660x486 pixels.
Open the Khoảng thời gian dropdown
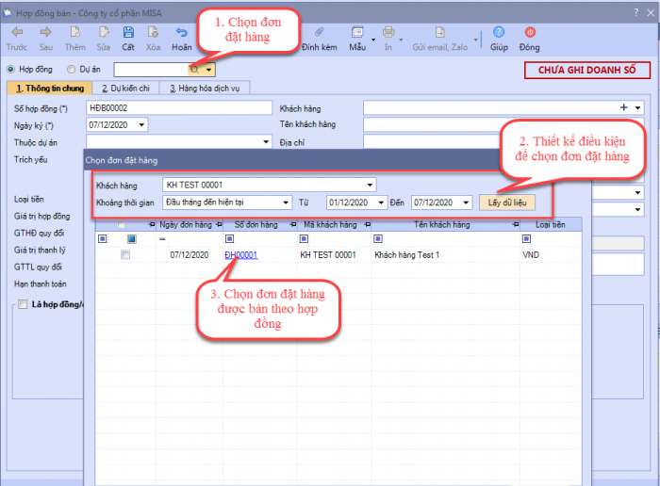(285, 202)
